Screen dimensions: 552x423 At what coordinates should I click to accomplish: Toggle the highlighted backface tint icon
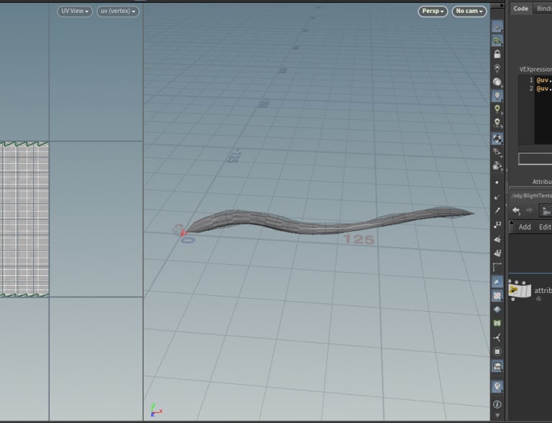coord(497,282)
